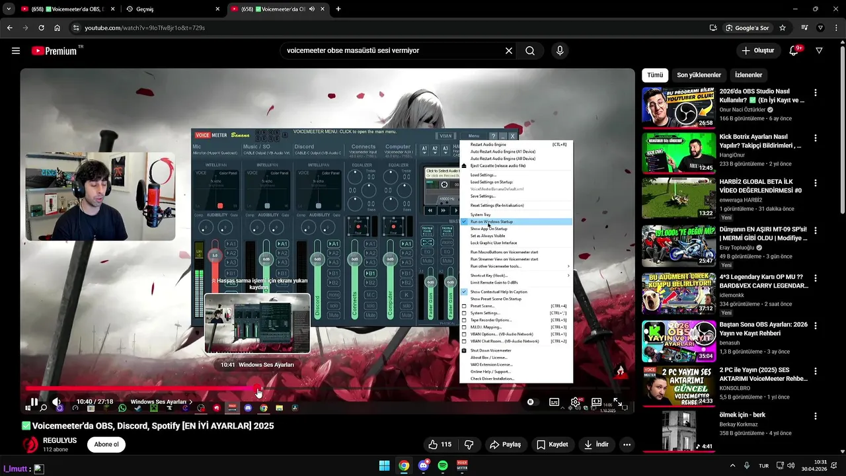Toggle Run on Windows Startup in Voicemeeter menu
This screenshot has width=846, height=476.
click(x=516, y=222)
